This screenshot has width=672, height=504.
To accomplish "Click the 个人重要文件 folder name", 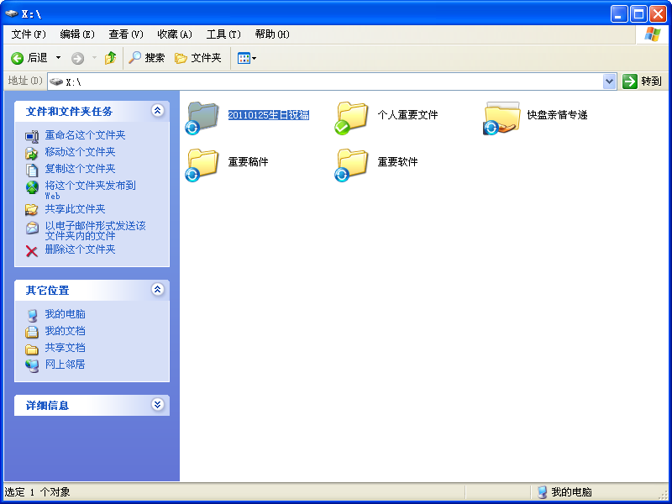I will (407, 115).
